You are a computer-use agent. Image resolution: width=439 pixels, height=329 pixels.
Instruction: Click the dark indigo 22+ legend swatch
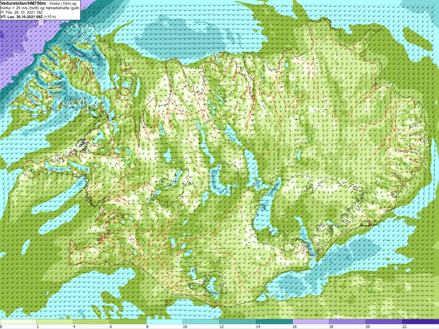[x=420, y=322]
